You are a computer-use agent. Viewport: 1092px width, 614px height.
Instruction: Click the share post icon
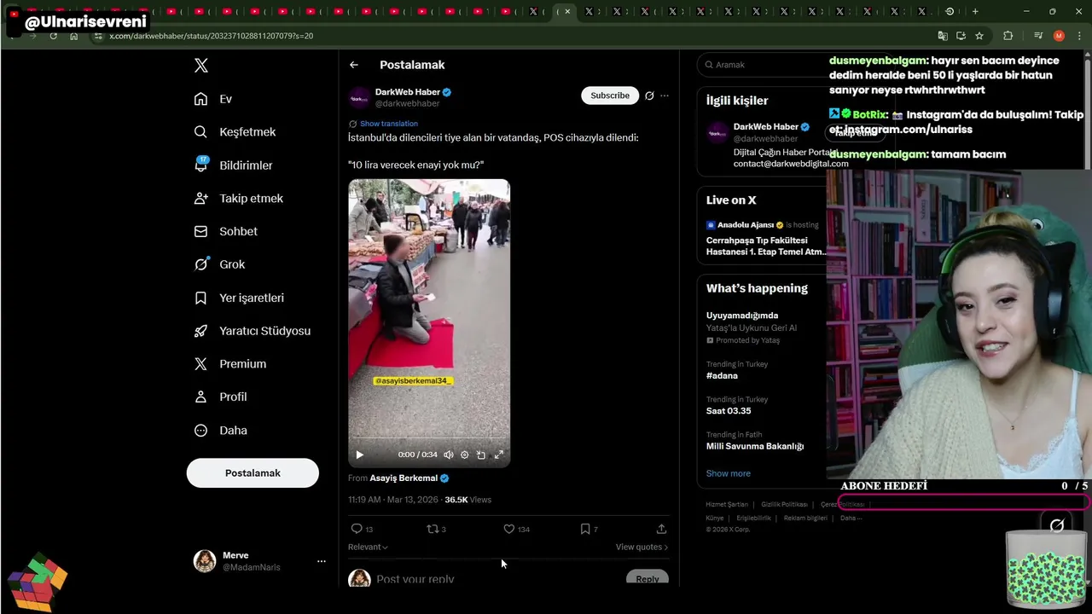coord(661,529)
